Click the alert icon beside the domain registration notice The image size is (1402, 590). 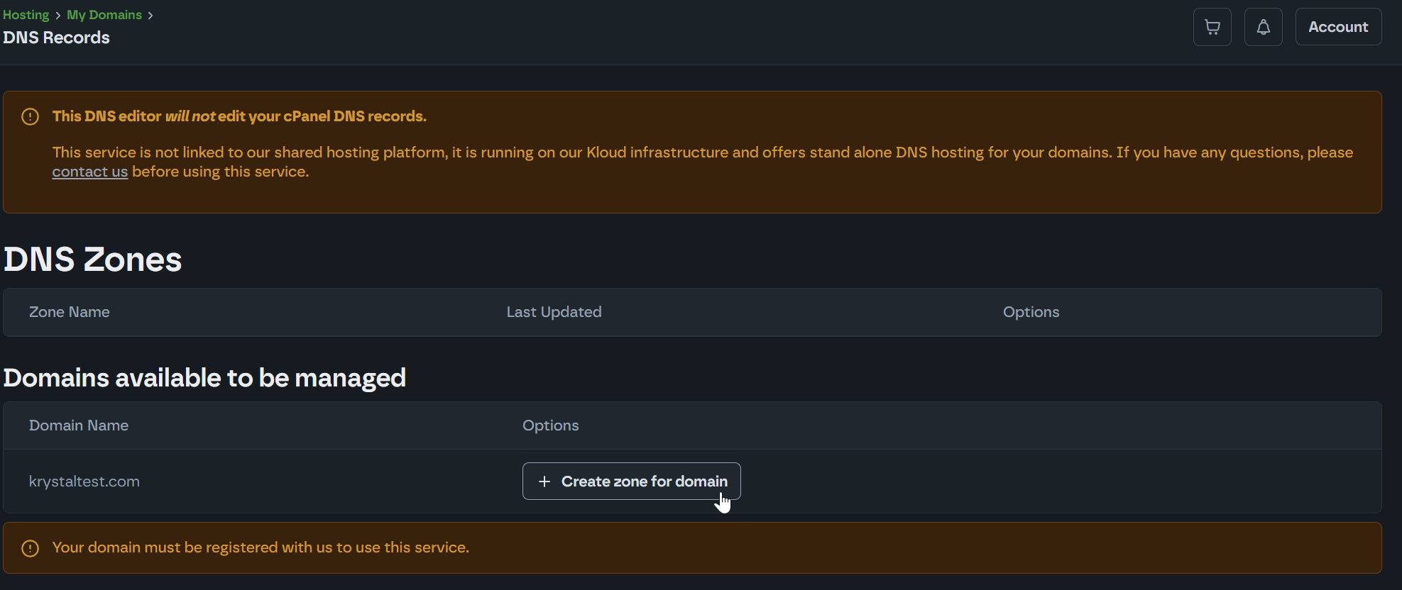(30, 548)
